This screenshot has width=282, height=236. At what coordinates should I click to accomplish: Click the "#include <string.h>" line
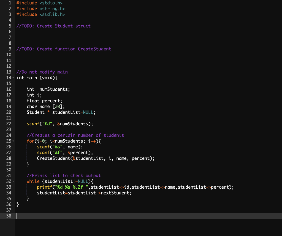click(x=41, y=9)
